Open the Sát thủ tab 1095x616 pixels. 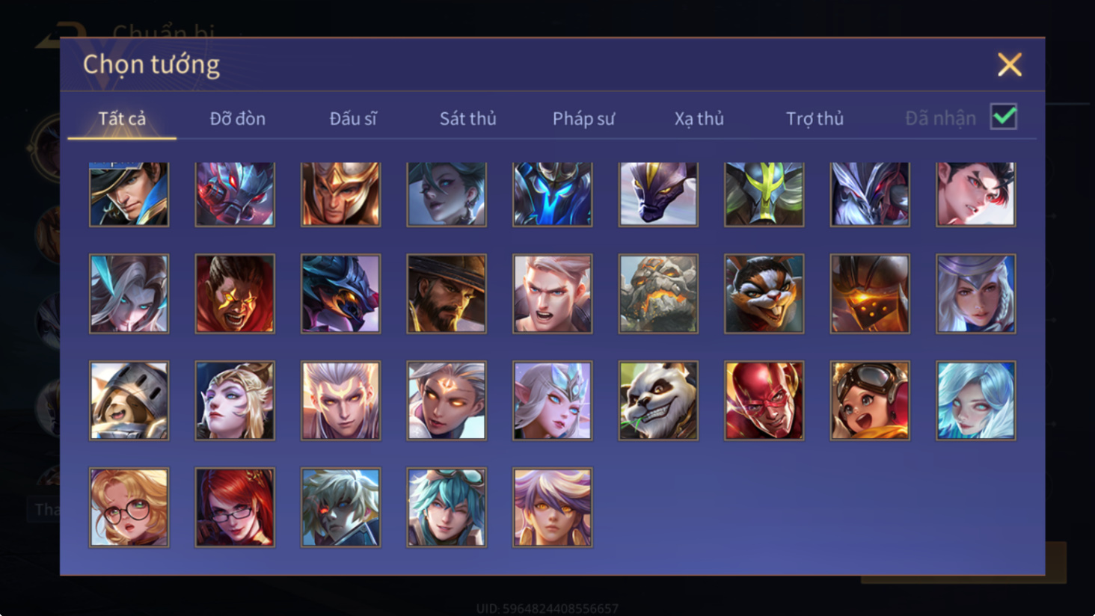pos(467,118)
